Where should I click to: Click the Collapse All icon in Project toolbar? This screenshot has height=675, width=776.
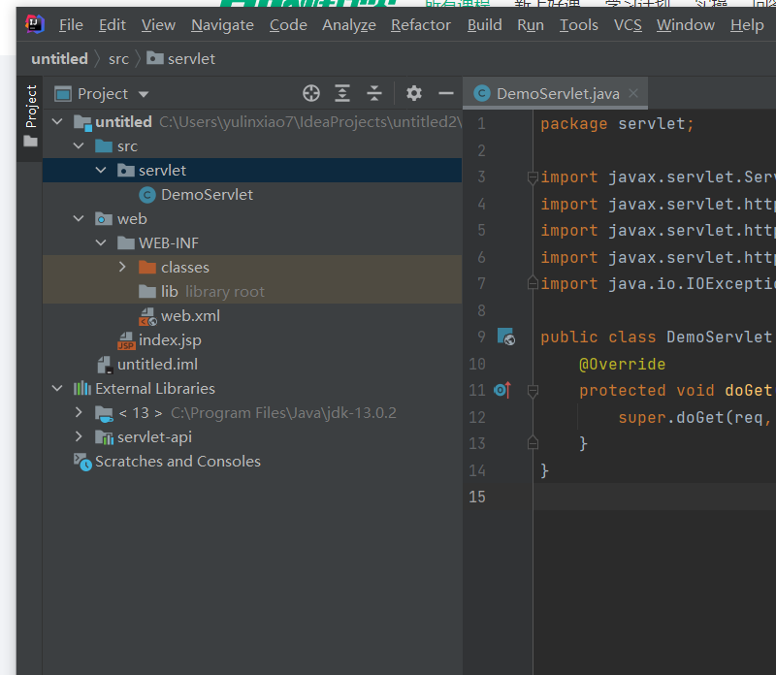[x=374, y=93]
